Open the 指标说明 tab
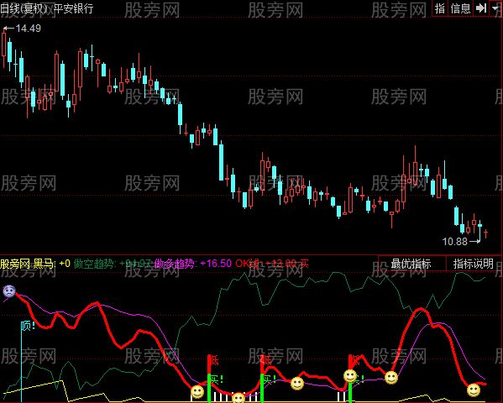Screen dimensions: 503x403 coord(473,264)
